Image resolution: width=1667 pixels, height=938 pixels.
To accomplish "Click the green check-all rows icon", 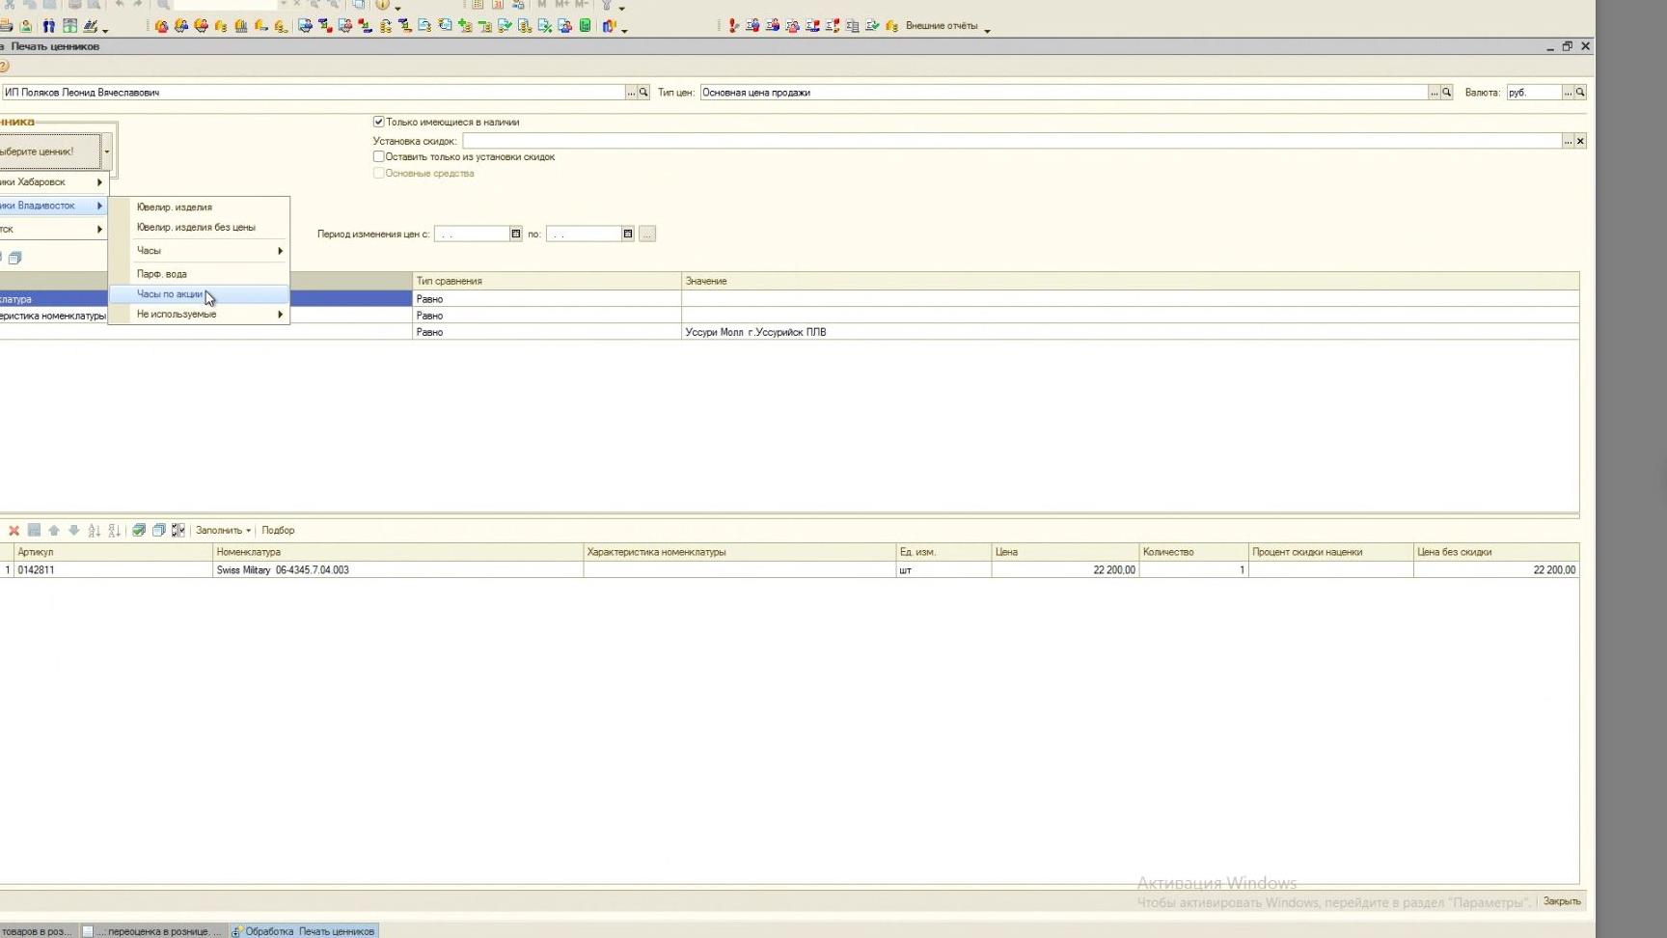I will coord(139,530).
